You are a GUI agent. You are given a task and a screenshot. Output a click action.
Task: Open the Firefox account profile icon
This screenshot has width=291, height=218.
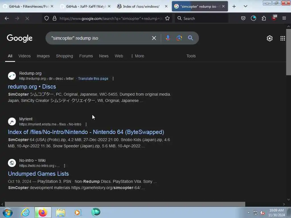pos(253,18)
